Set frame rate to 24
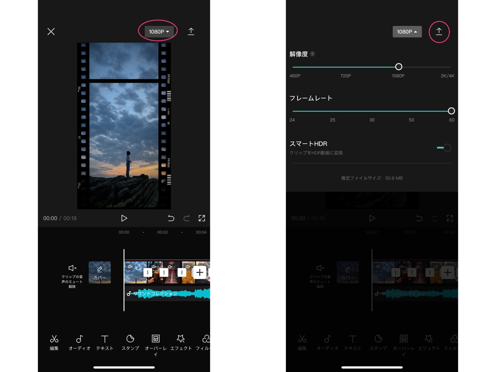The height and width of the screenshot is (372, 496). (x=292, y=120)
